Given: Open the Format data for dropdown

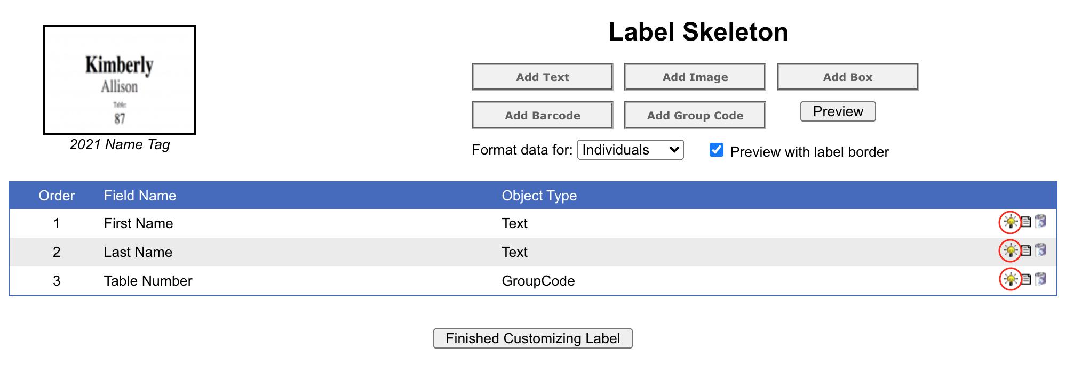Looking at the screenshot, I should pos(630,150).
